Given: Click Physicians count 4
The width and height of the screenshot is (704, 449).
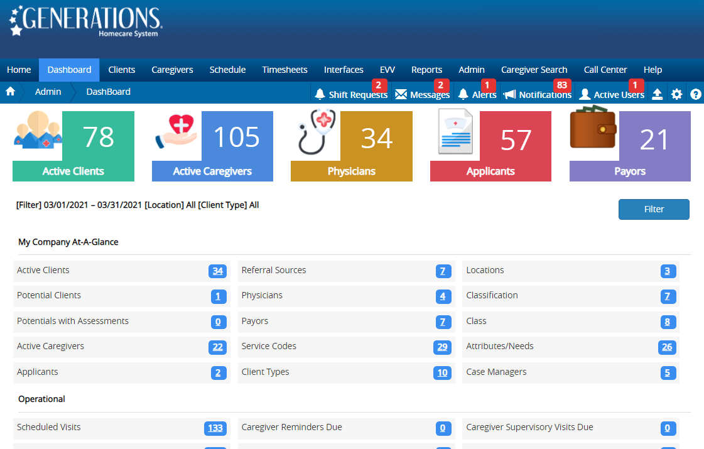Looking at the screenshot, I should click(443, 296).
